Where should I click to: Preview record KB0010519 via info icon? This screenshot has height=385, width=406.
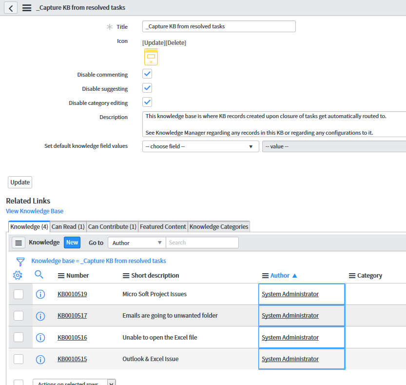[x=41, y=294]
